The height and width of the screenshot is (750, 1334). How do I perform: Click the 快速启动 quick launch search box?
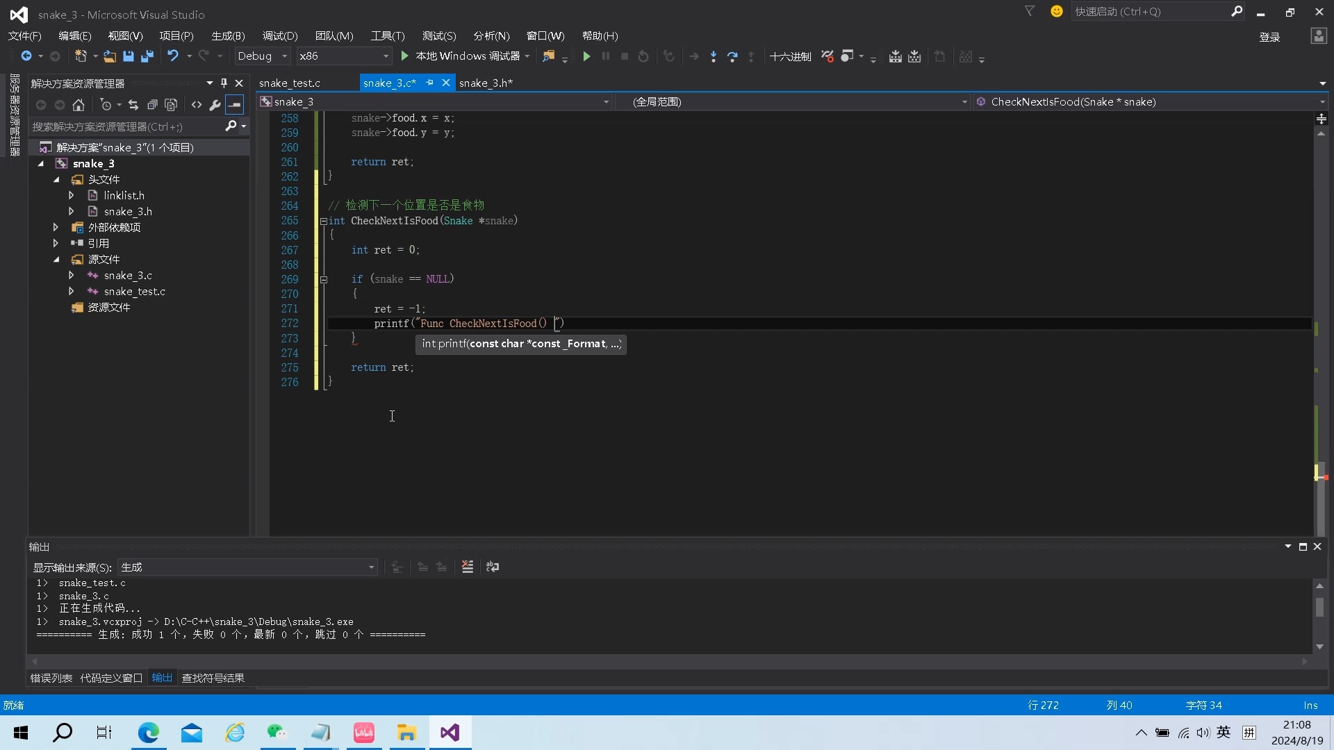(x=1150, y=12)
